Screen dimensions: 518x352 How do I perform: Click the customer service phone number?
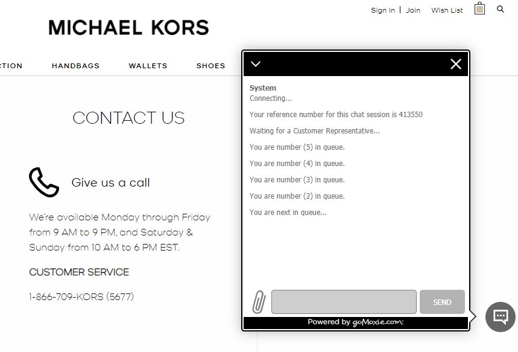[x=81, y=296]
